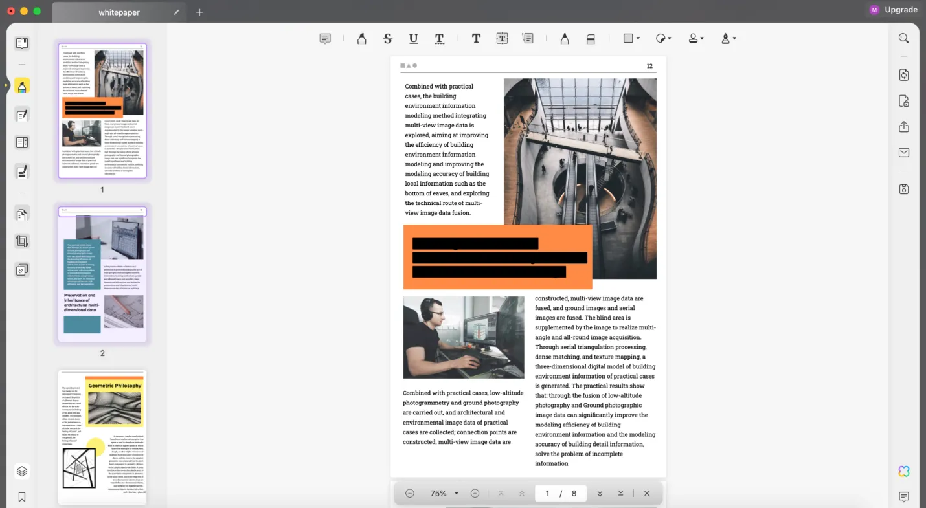Select the Eraser tool
Image resolution: width=926 pixels, height=508 pixels.
coord(590,38)
